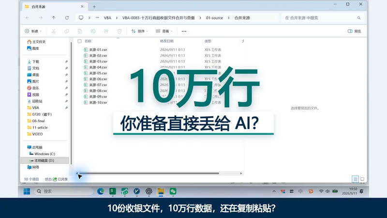Select file 来源-04.csv
This screenshot has height=218, width=387.
click(98, 67)
